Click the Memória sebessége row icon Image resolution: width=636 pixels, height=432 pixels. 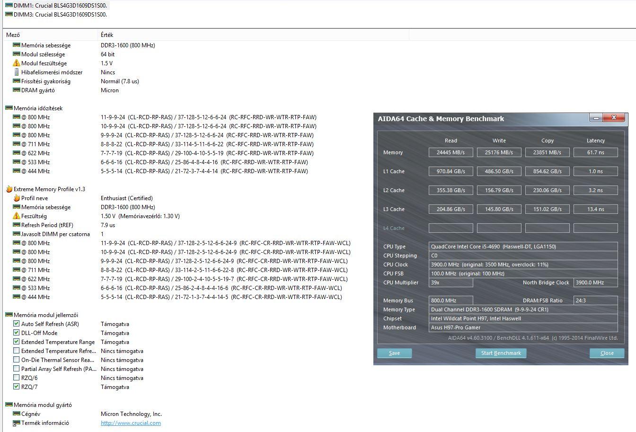coord(17,45)
